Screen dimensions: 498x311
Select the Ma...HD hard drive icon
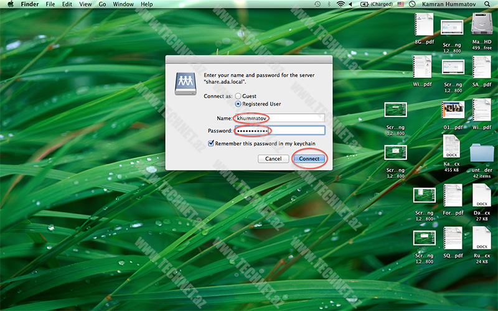tap(482, 24)
